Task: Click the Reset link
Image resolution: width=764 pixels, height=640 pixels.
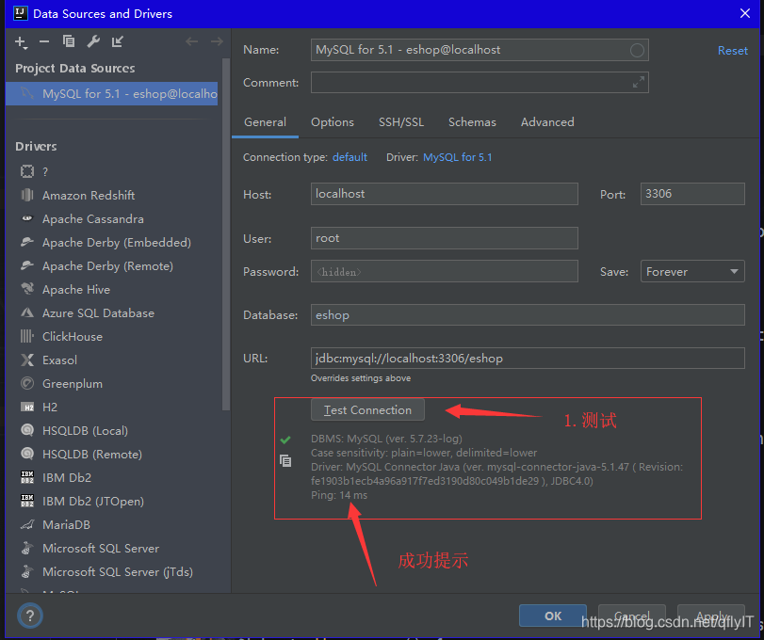Action: 732,51
